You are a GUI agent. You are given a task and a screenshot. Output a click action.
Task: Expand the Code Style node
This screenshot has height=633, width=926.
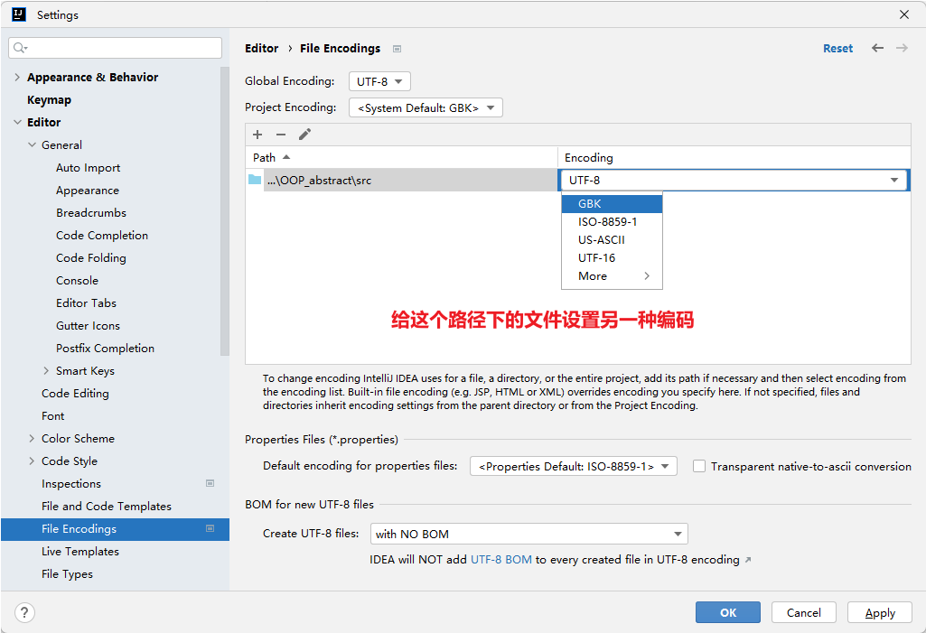[x=32, y=461]
